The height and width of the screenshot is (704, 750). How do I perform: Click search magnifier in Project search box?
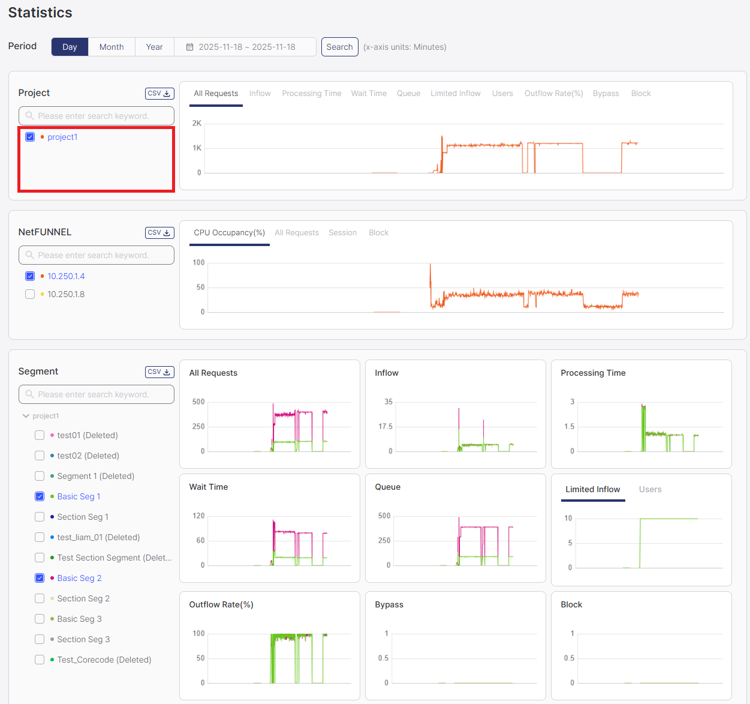click(29, 116)
